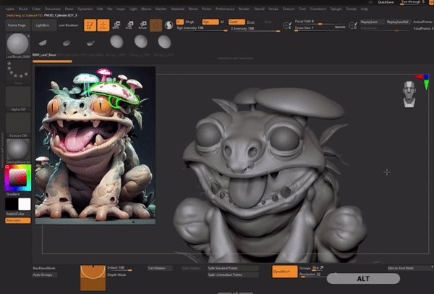Screen dimensions: 434x294
Task: Click the D dynamic brush icon beside ReplayLast
Action: pyautogui.click(x=353, y=25)
